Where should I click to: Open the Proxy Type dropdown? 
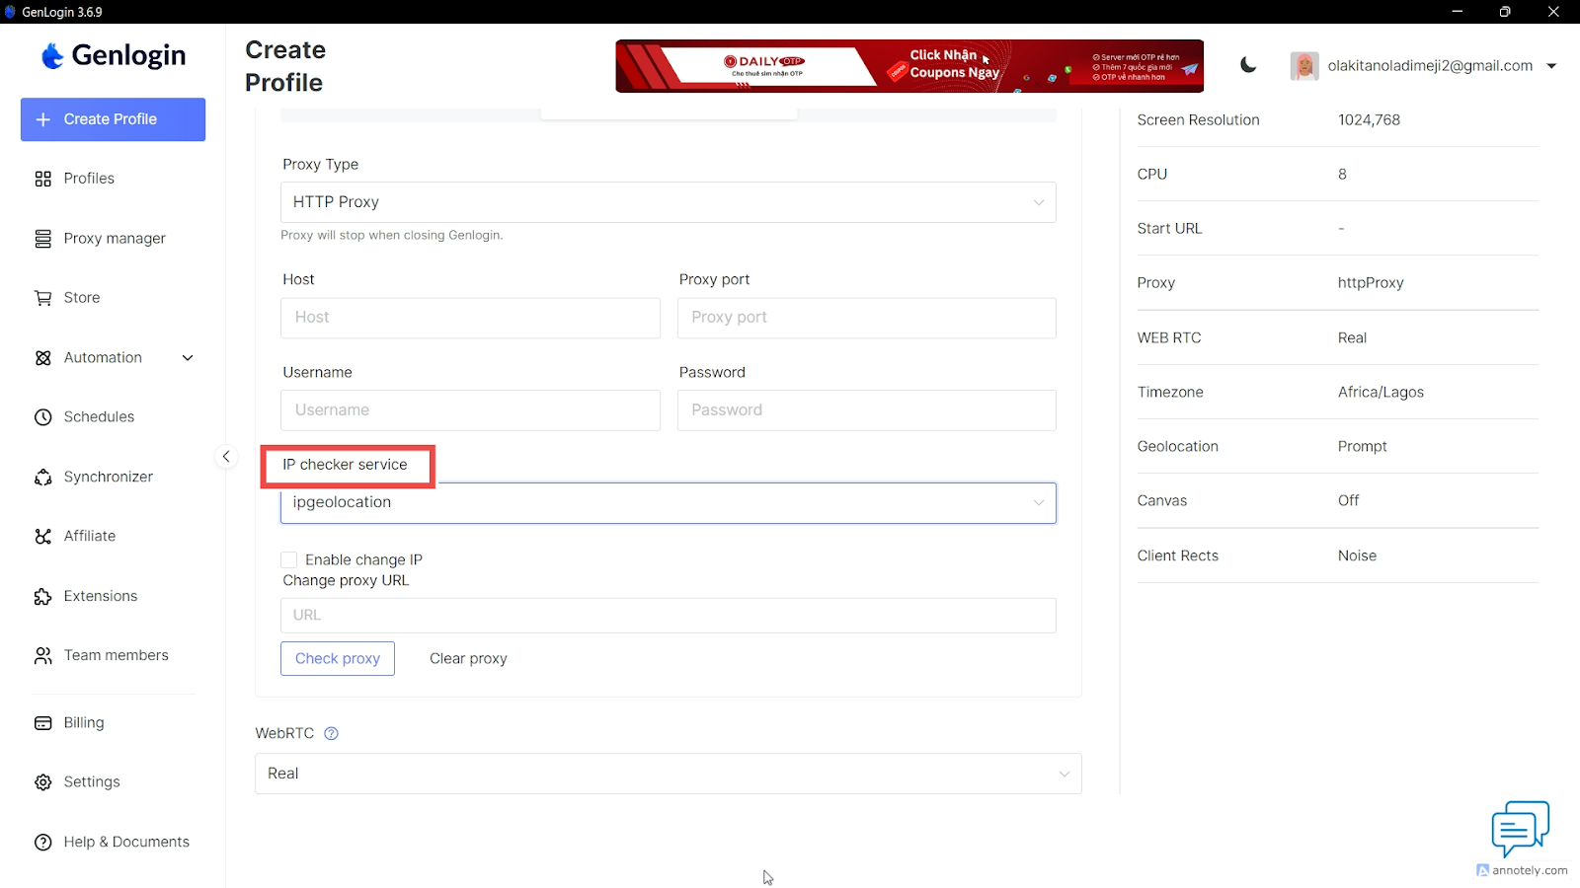click(669, 202)
